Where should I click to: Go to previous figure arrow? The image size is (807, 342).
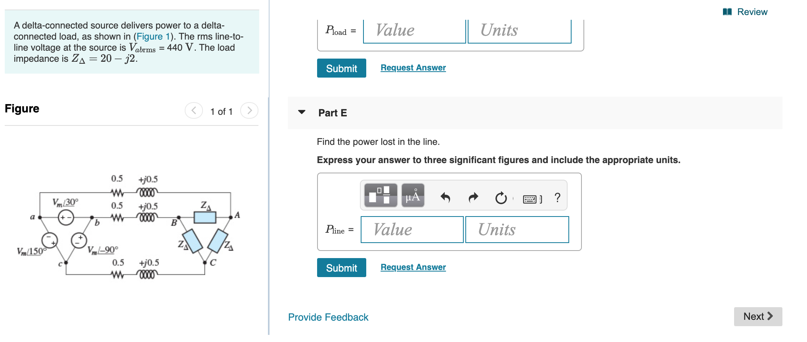[194, 110]
